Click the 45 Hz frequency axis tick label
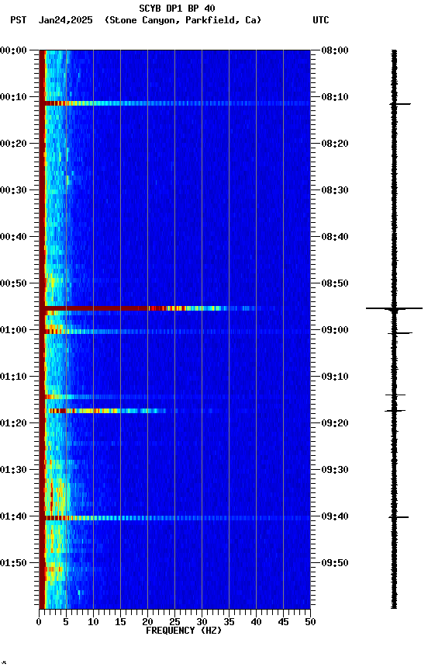 pos(283,622)
